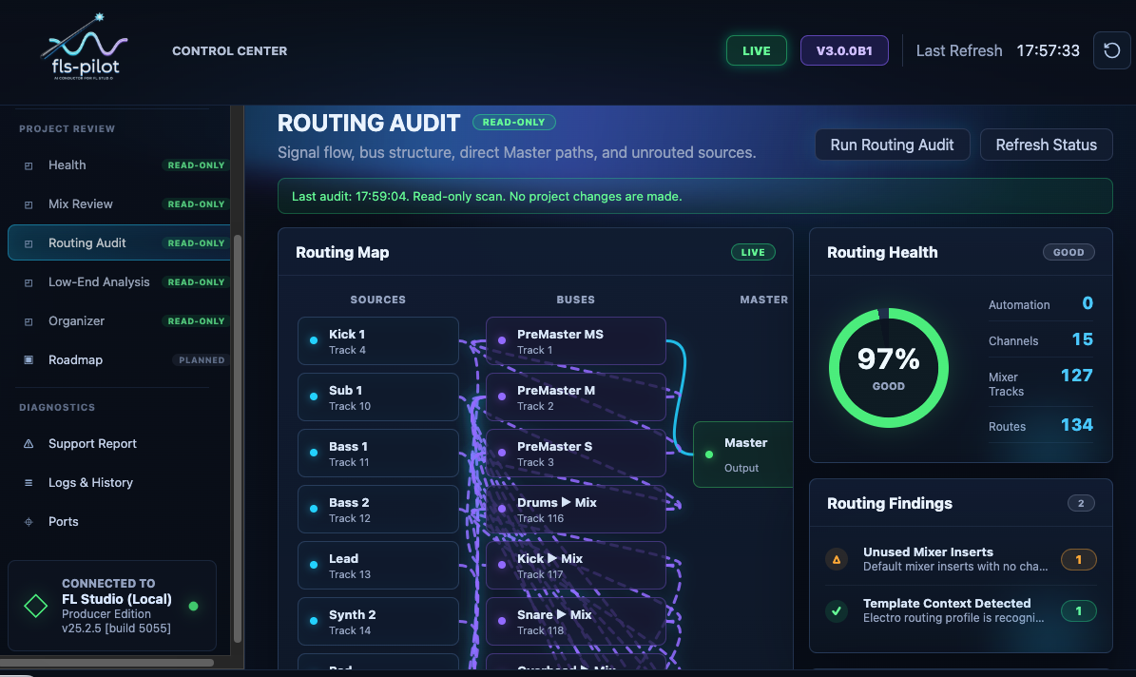
Task: Select the Drums Mix bus node
Action: (576, 509)
